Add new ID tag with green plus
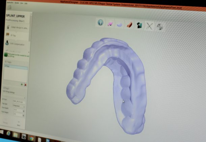This screenshot has width=206, height=142. [22, 85]
